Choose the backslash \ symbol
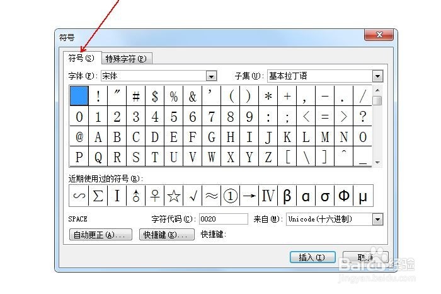441x294 pixels. (306, 156)
